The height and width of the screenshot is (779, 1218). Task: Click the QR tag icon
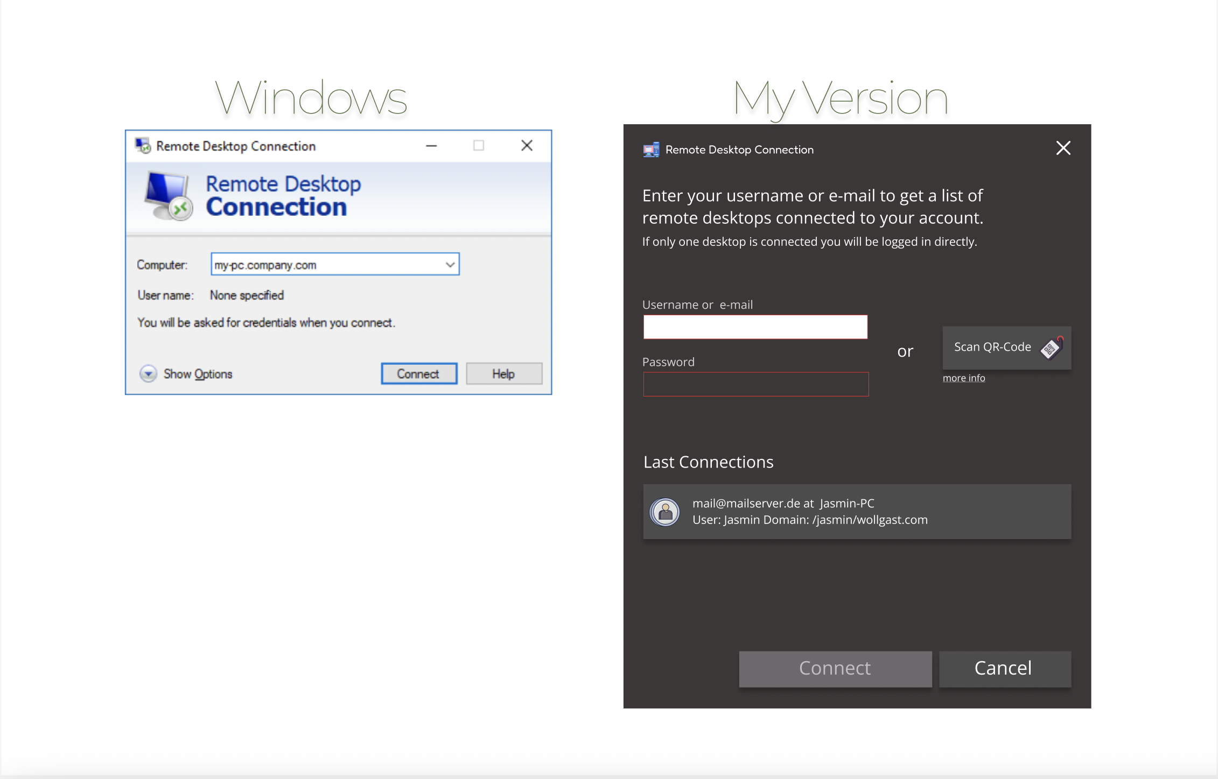[1051, 348]
